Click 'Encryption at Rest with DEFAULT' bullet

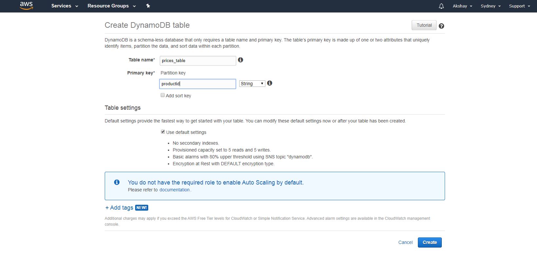point(224,164)
